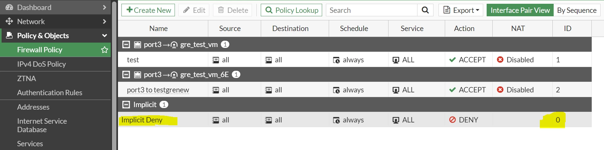This screenshot has height=150, width=604.
Task: Click the always schedule in test row
Action: click(353, 60)
